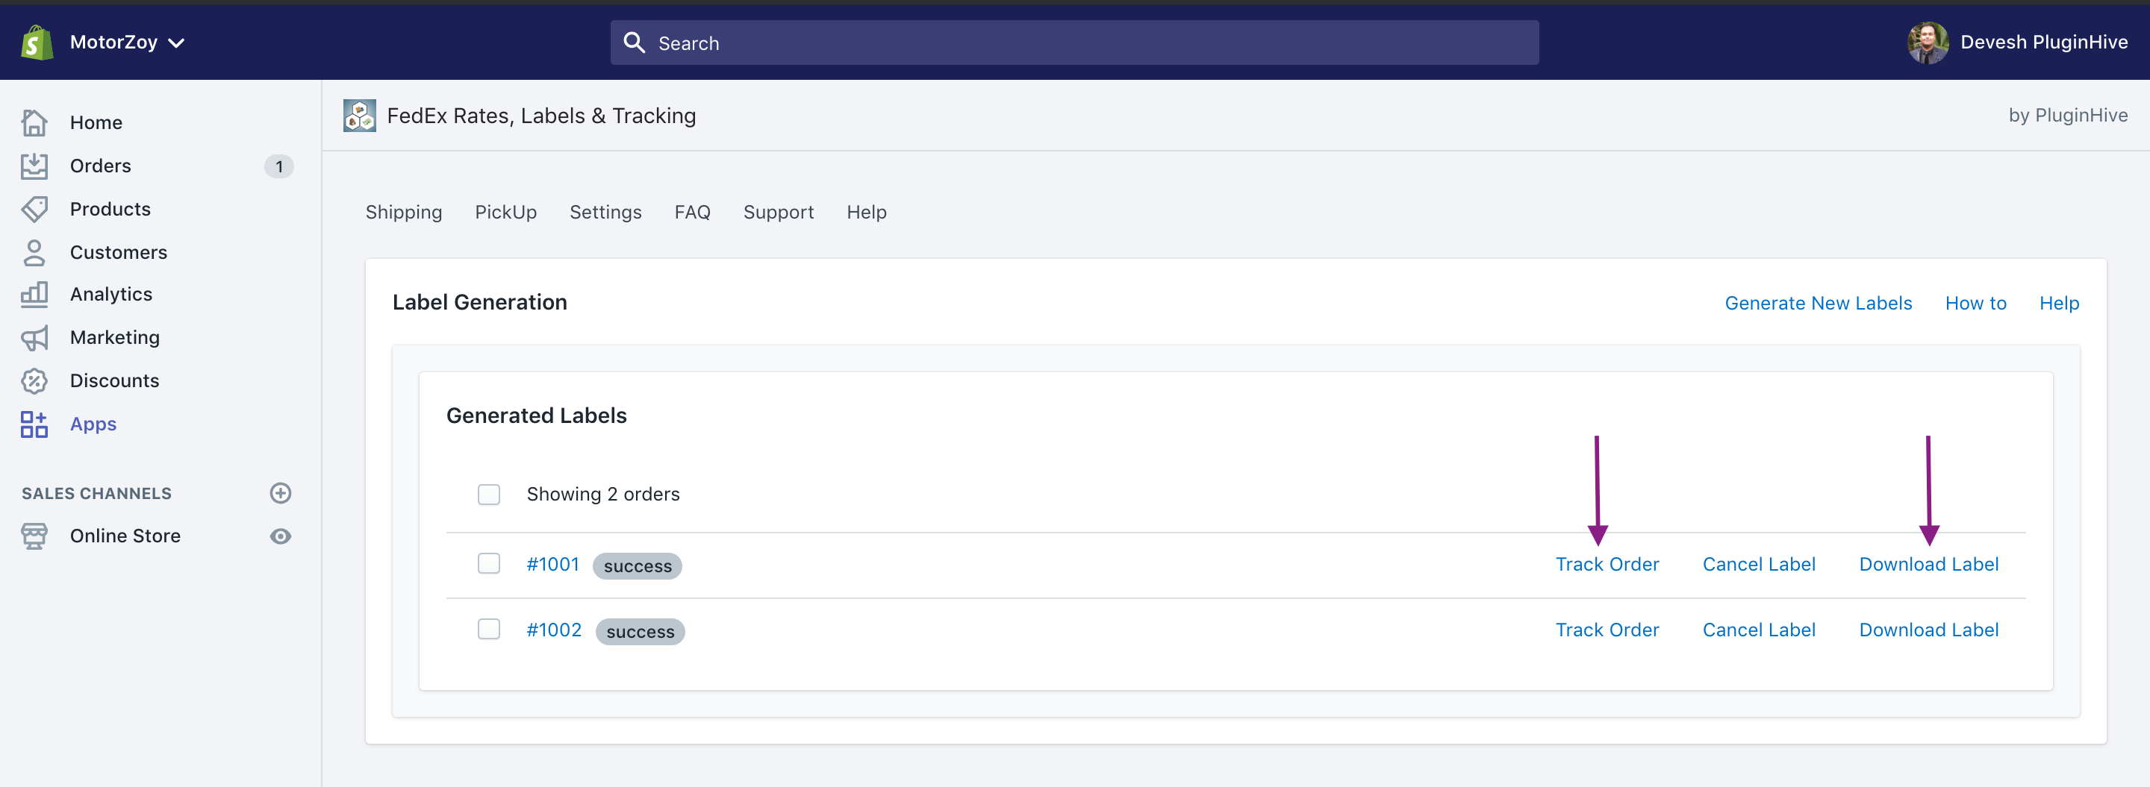The width and height of the screenshot is (2150, 787).
Task: Switch to the Settings tab
Action: click(606, 213)
